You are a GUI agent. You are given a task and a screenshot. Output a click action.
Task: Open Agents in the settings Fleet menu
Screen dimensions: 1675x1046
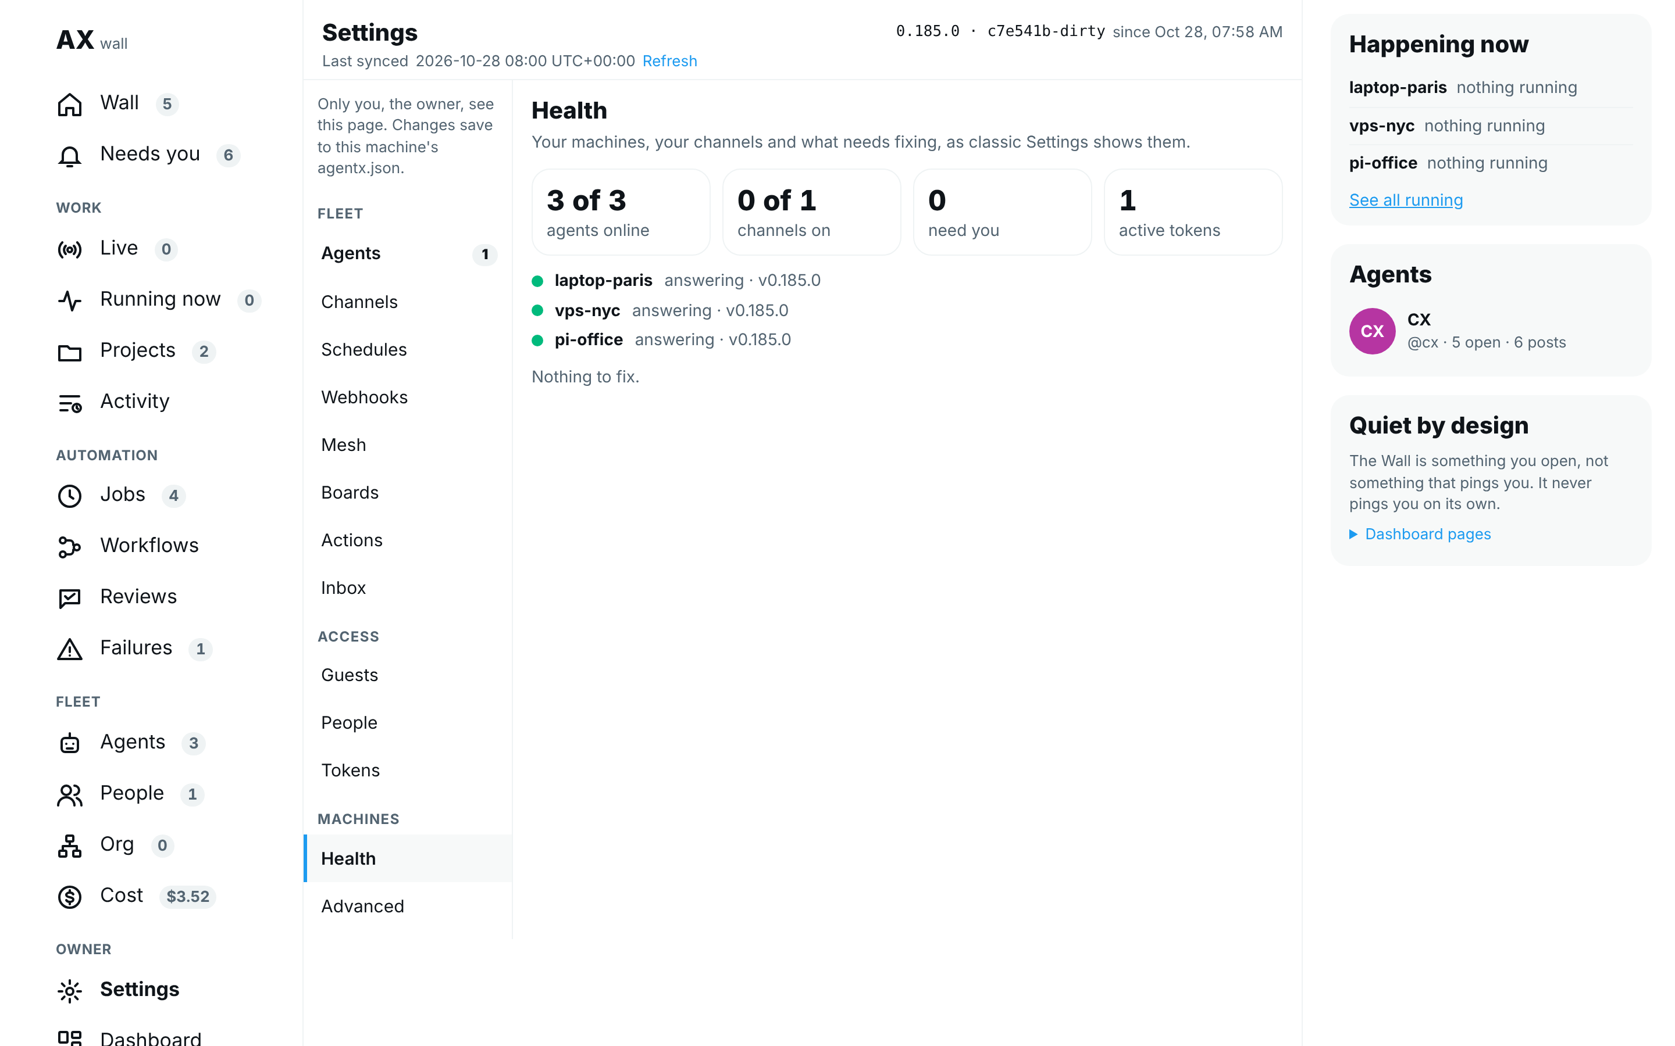408,254
